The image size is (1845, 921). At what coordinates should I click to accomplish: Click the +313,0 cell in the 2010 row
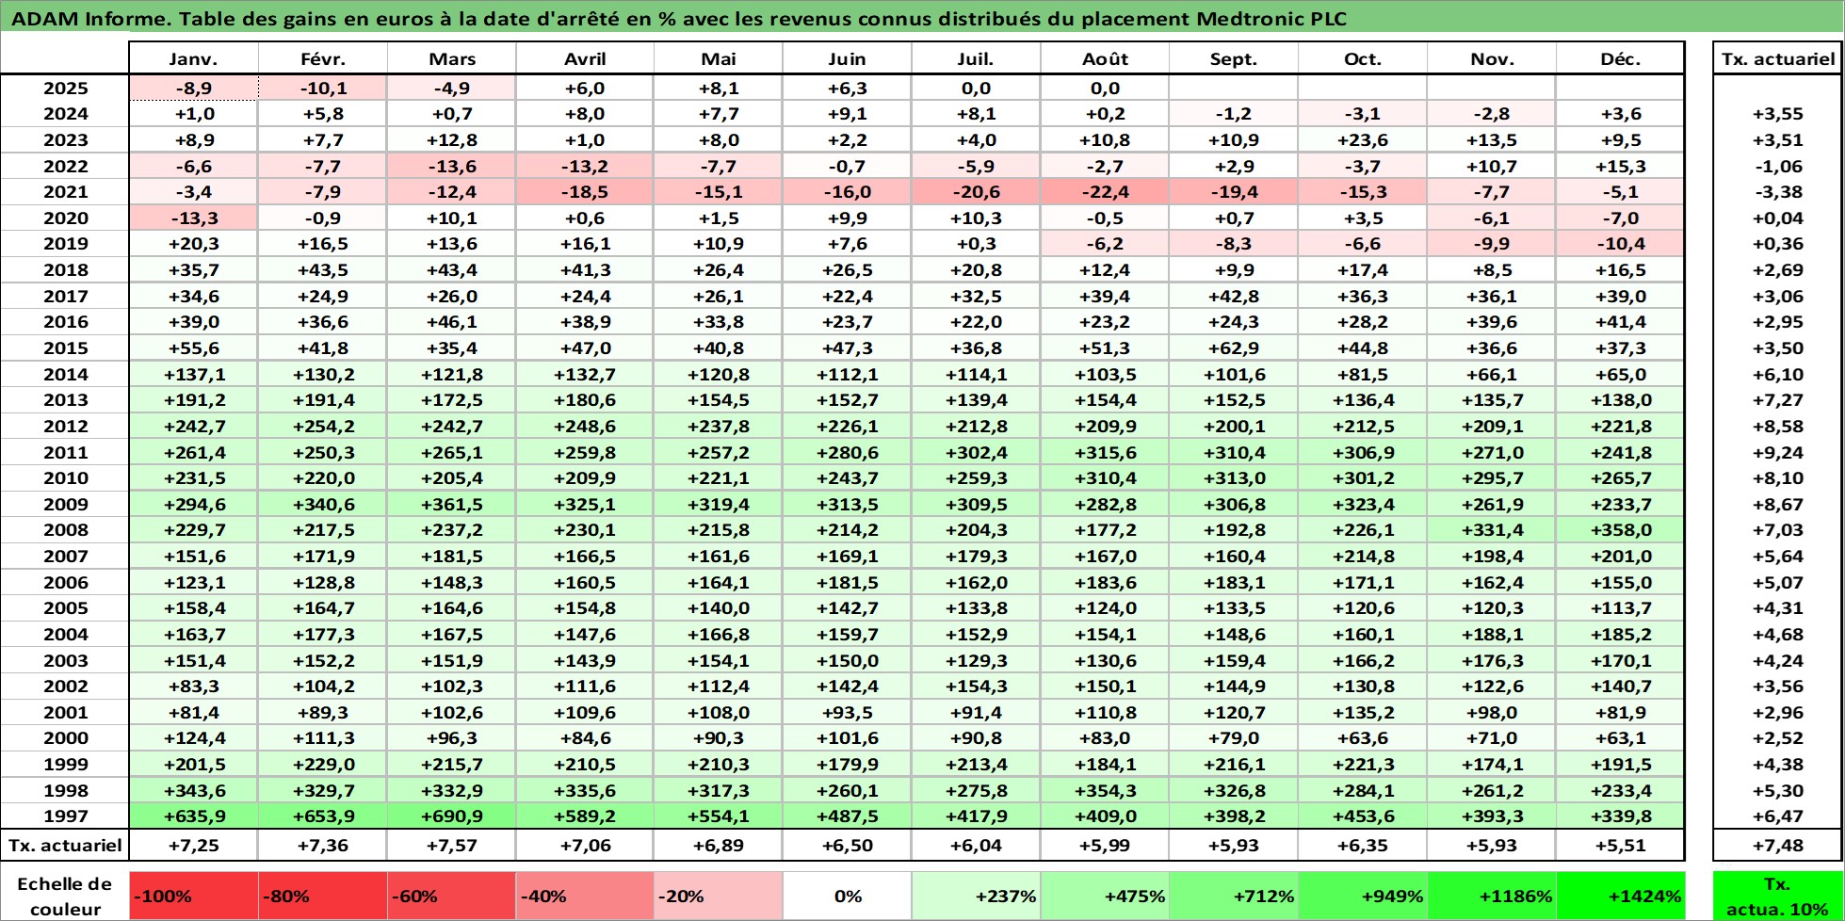point(1233,478)
